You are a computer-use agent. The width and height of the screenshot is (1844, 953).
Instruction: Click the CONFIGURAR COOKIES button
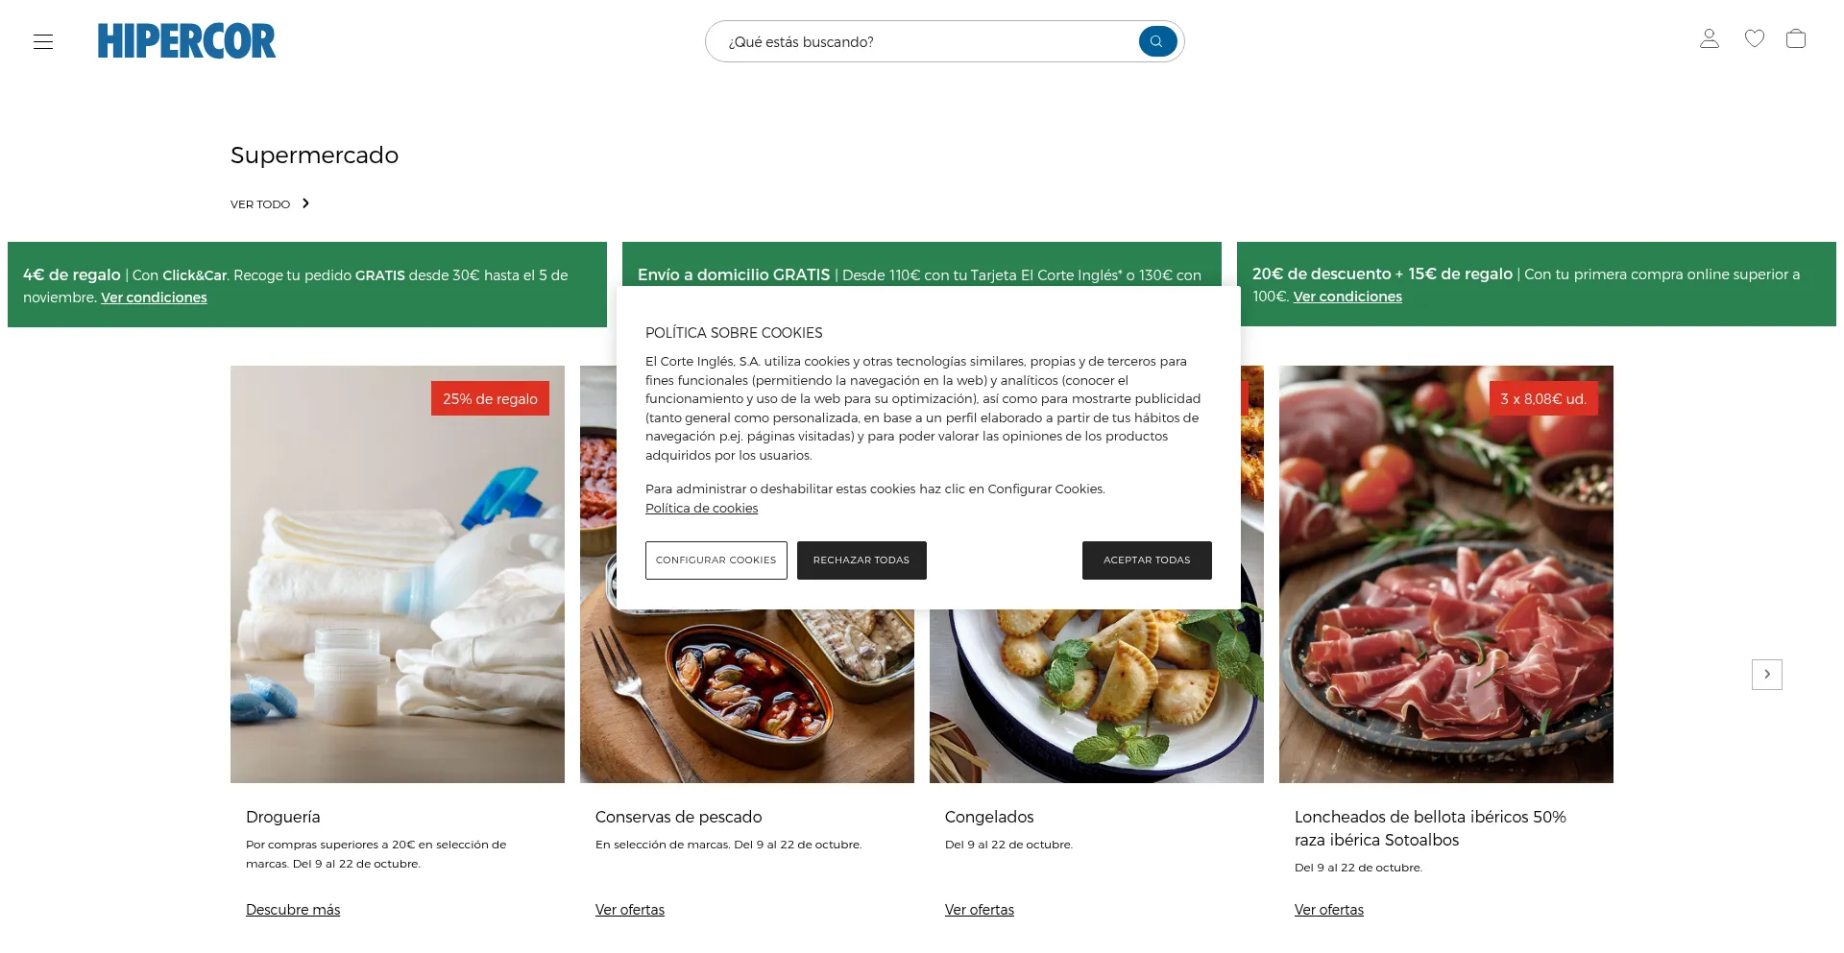pyautogui.click(x=716, y=560)
